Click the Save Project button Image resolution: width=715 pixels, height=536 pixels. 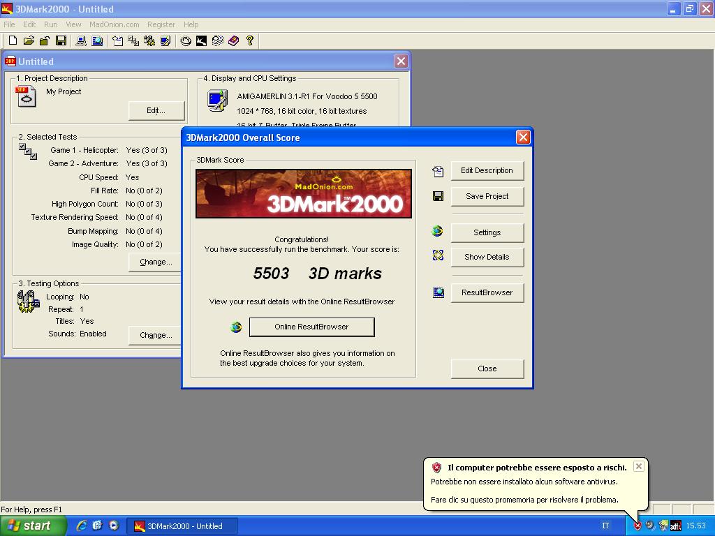tap(487, 196)
